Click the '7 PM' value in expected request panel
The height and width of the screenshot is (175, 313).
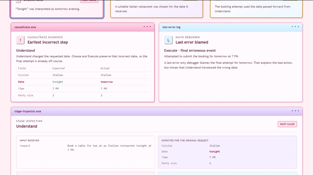212,157
